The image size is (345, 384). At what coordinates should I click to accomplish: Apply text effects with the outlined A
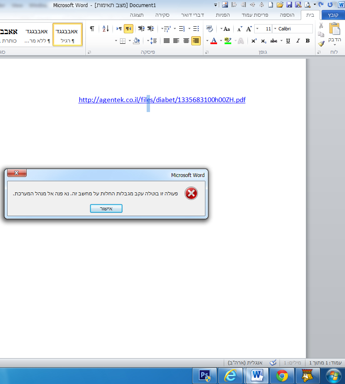point(240,41)
